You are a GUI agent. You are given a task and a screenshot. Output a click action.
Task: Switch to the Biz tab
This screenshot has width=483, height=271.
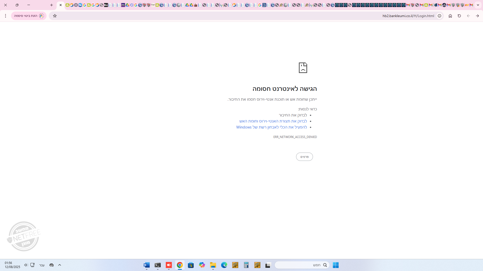point(106,5)
